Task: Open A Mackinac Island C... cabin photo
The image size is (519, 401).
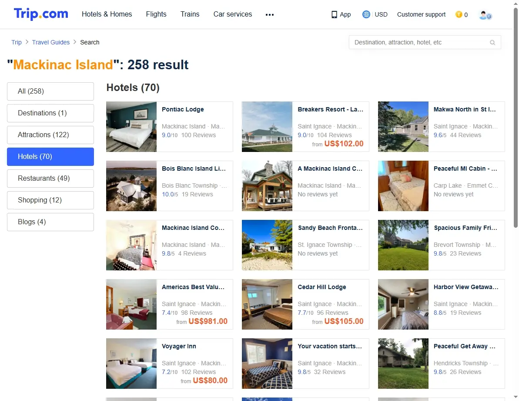Action: [x=267, y=186]
